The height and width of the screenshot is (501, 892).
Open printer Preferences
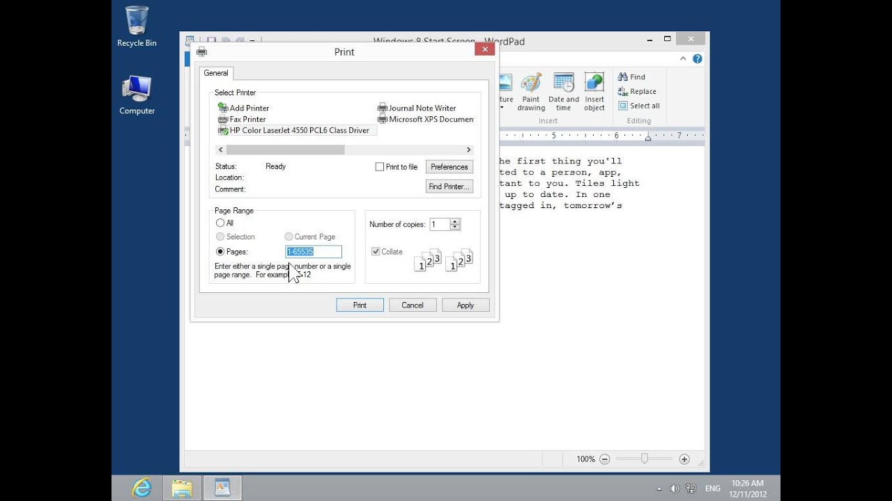tap(449, 167)
